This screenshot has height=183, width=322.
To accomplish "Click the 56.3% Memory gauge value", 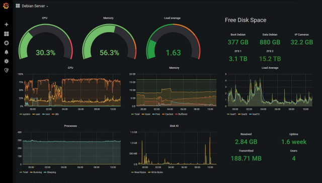I will pos(109,53).
